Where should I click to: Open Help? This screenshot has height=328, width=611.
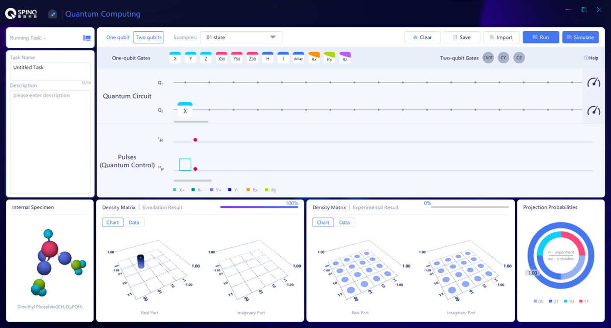591,58
